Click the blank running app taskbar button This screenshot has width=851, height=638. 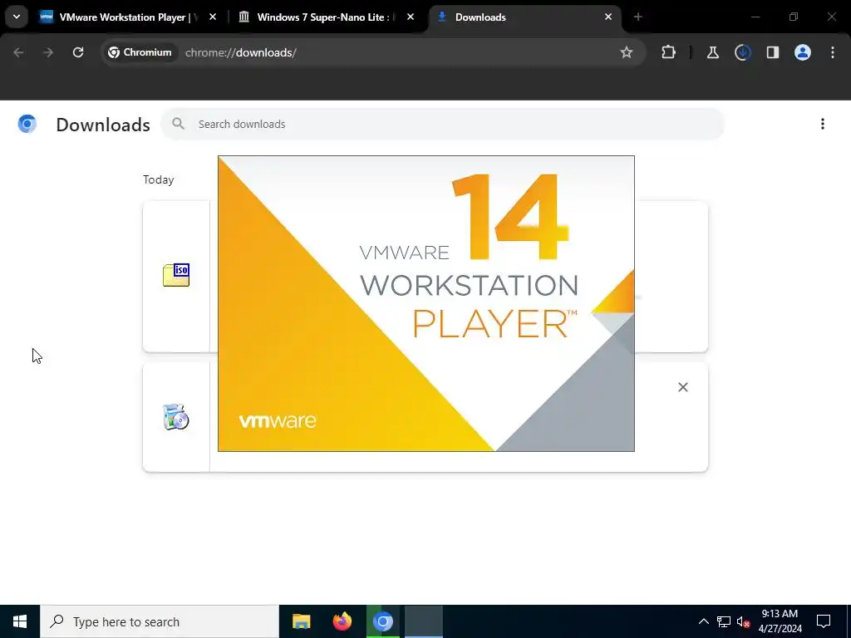(424, 621)
